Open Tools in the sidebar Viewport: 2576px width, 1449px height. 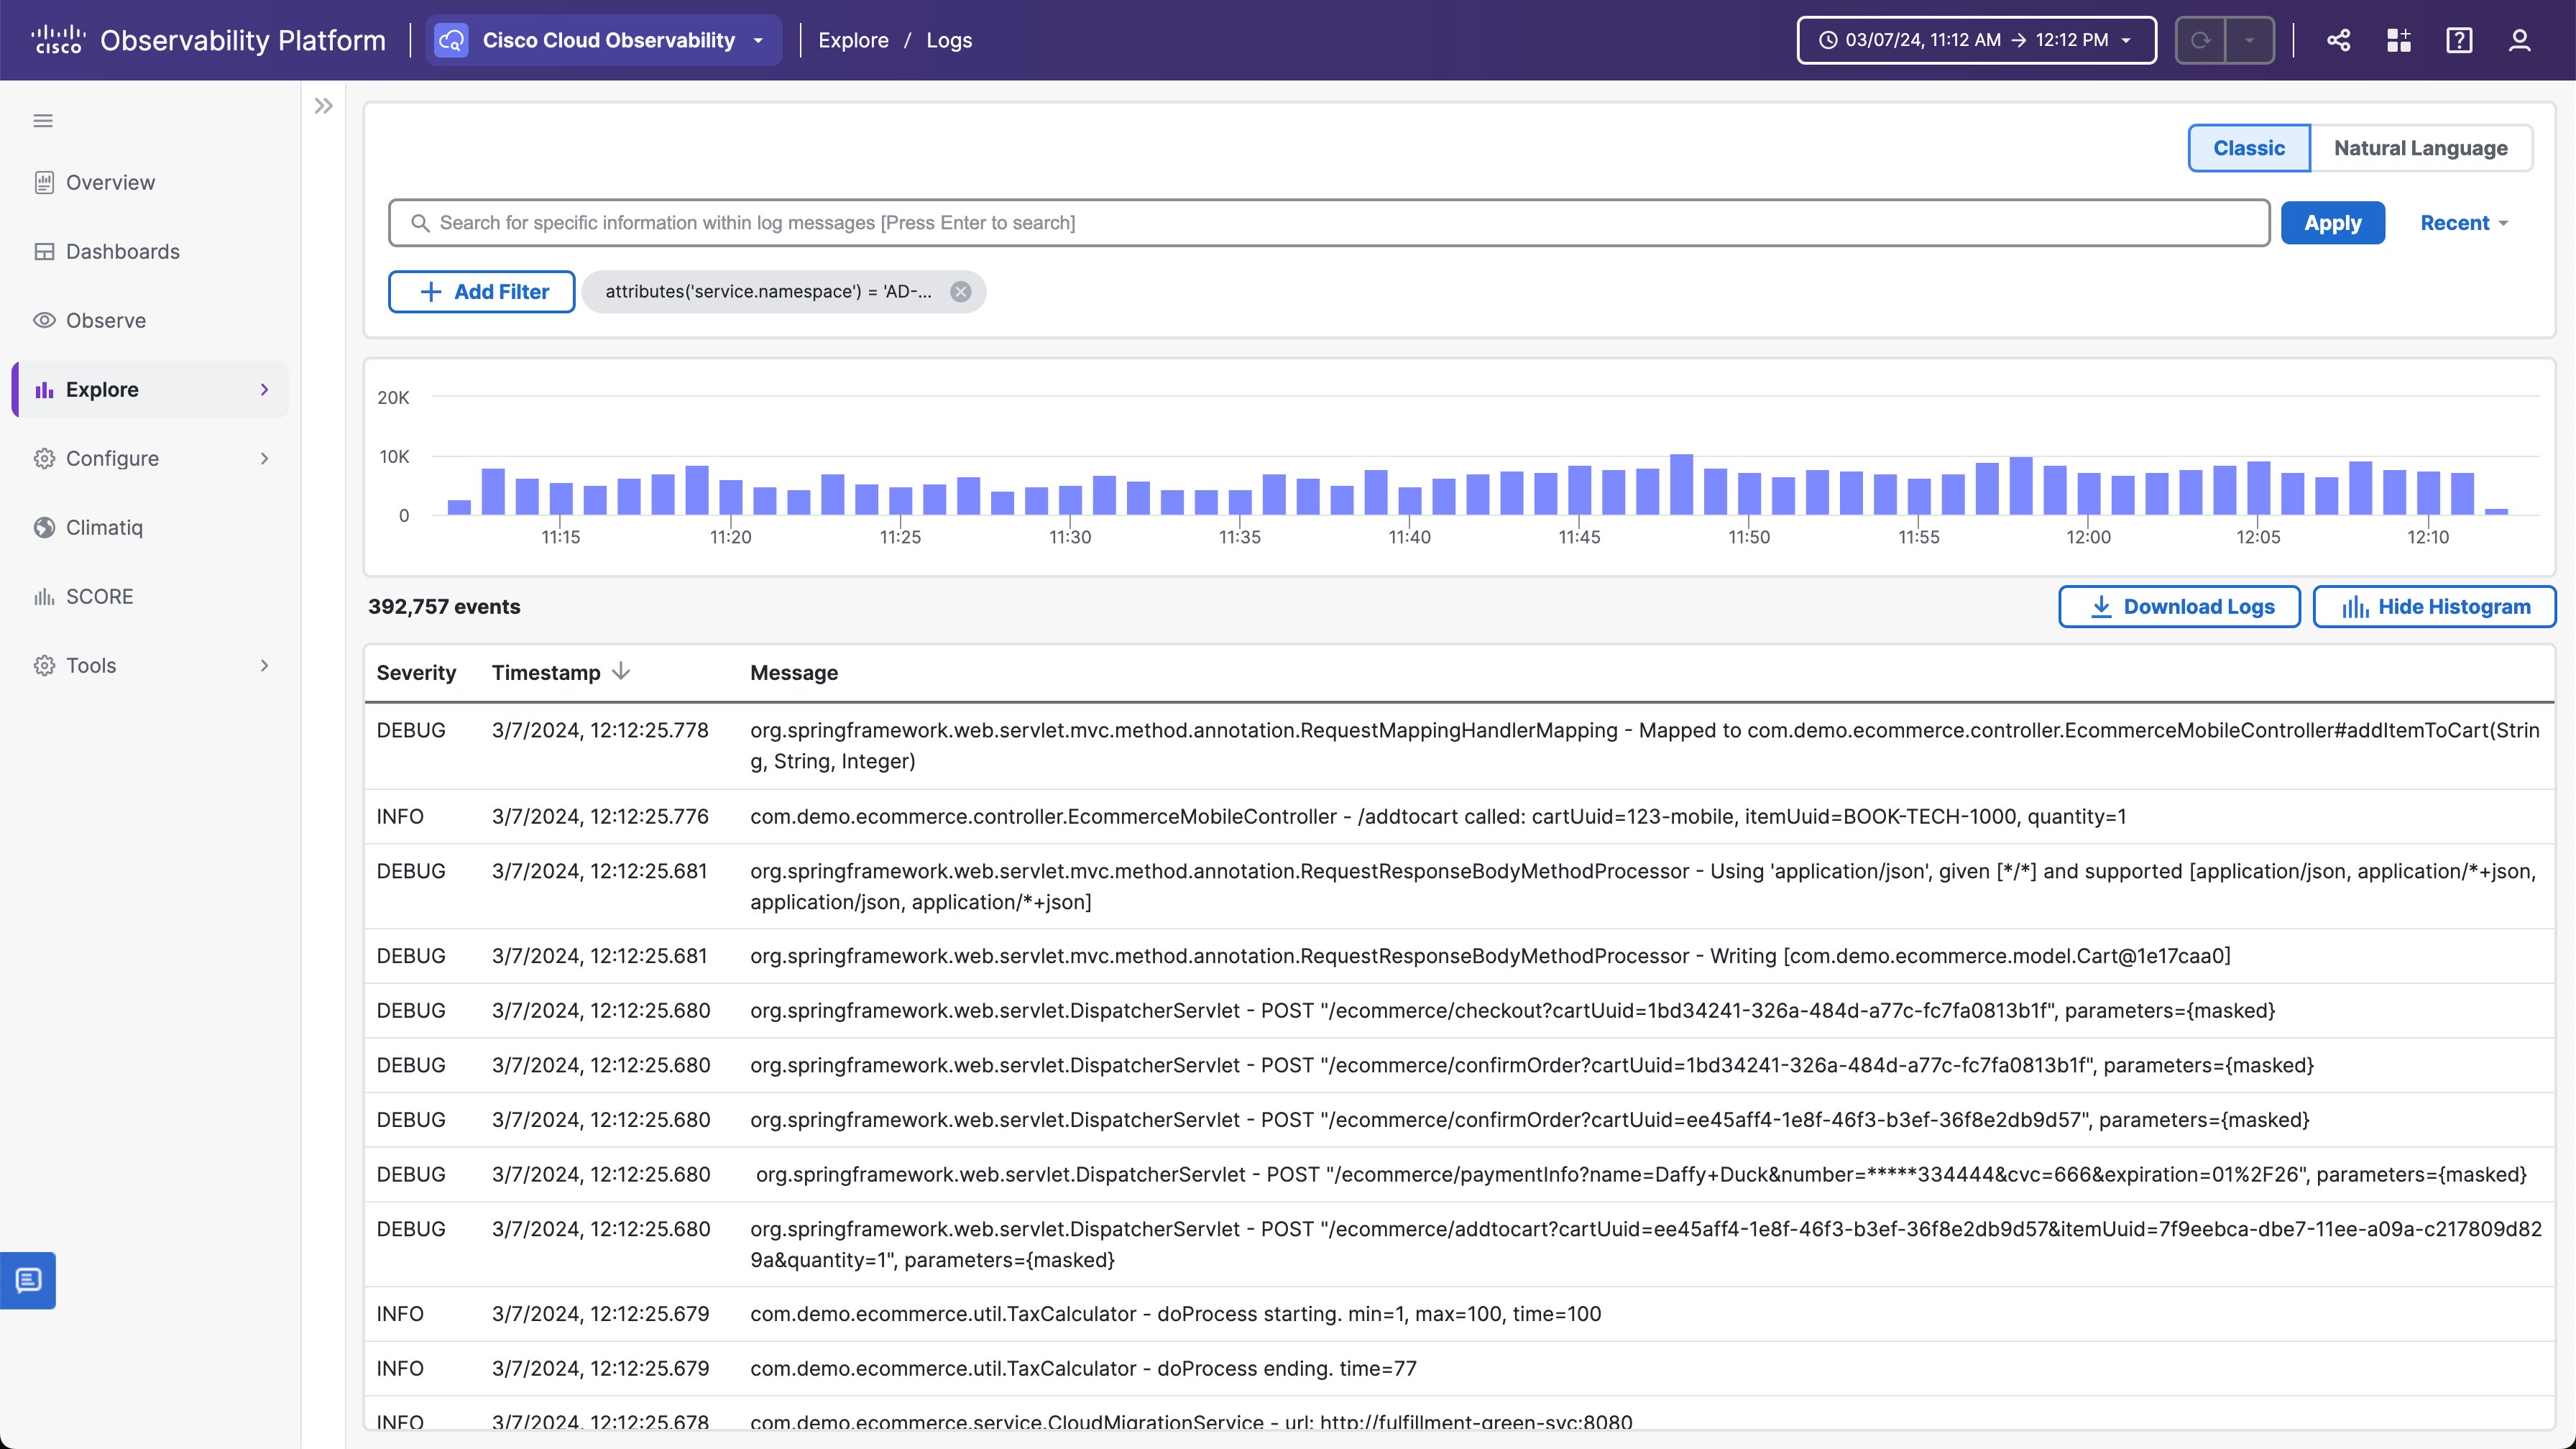(x=150, y=665)
